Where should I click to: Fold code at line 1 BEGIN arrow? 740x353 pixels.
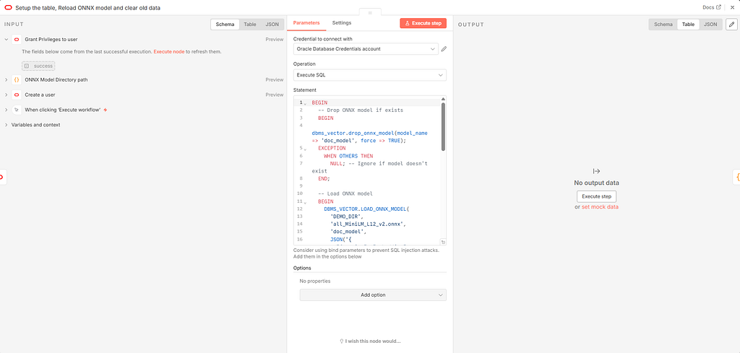305,103
